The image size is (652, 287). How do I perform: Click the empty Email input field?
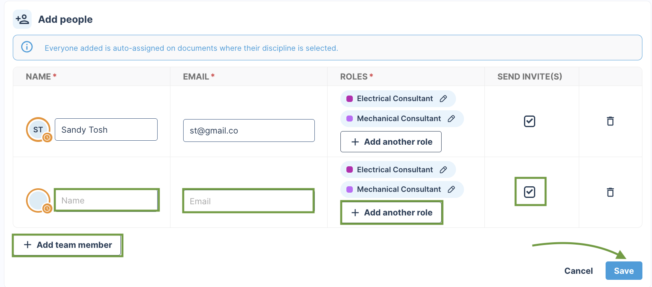[248, 201]
